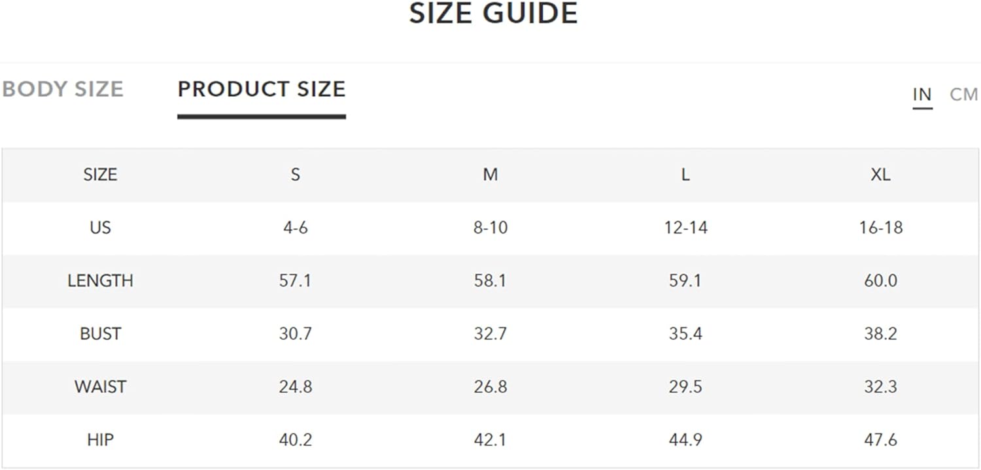This screenshot has width=981, height=470.
Task: Select the L size column header
Action: pyautogui.click(x=685, y=175)
